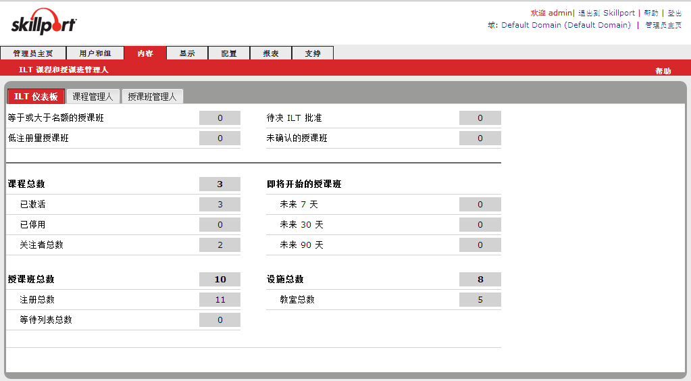691x381 pixels.
Task: Open the 管理员主页 link in the top-right header
Action: [663, 25]
